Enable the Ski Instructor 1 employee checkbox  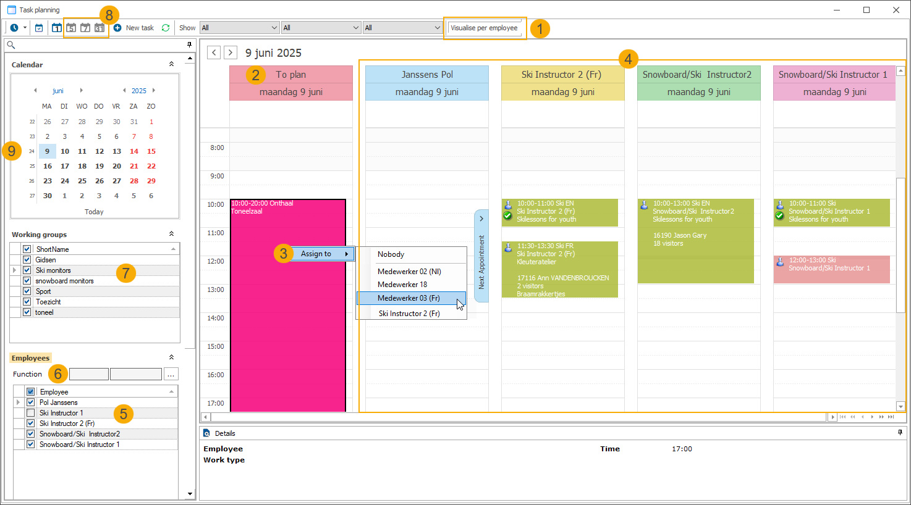click(30, 413)
